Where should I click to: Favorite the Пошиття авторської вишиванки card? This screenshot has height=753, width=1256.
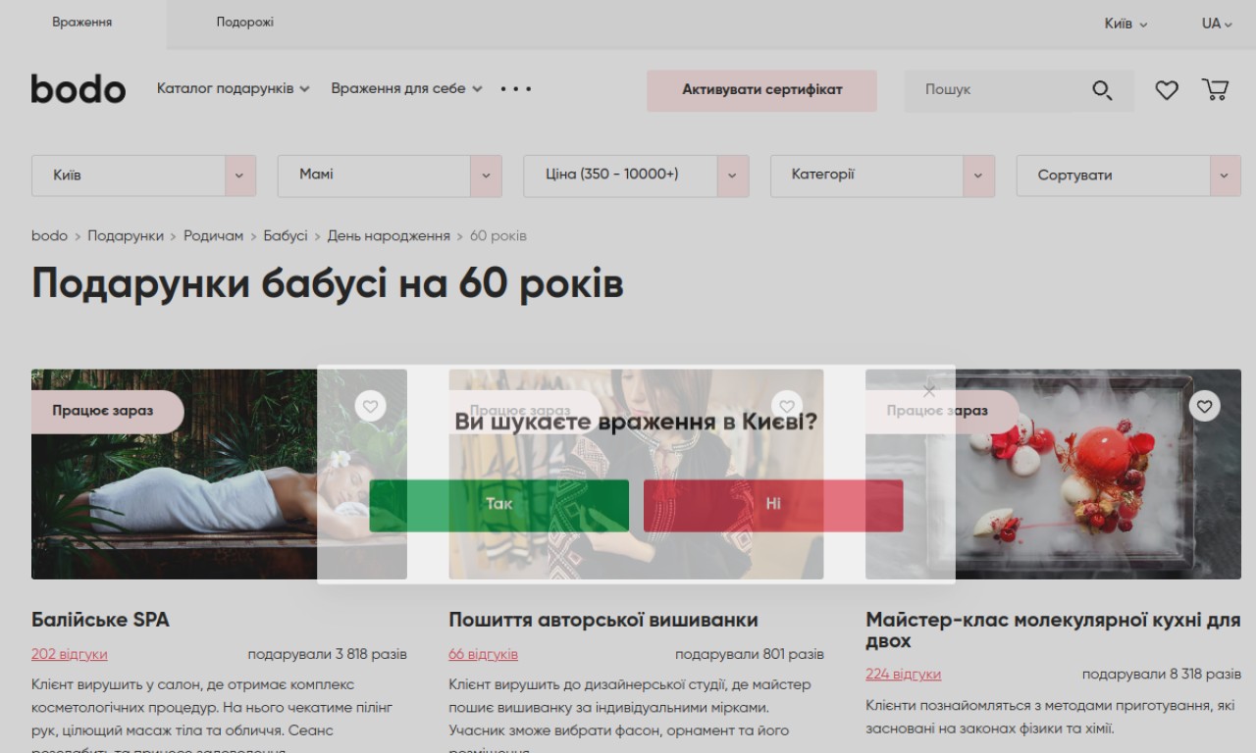tap(787, 406)
